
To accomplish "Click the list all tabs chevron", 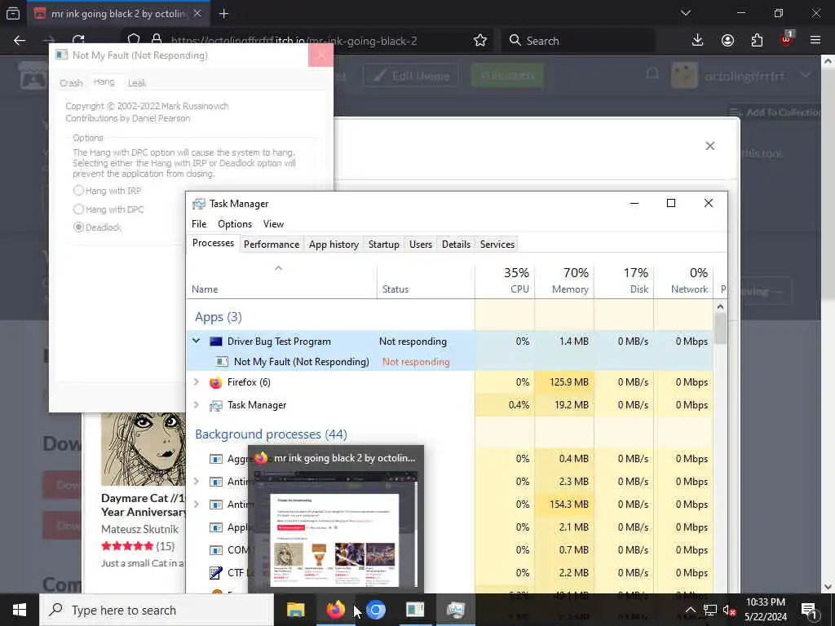I will coord(685,13).
